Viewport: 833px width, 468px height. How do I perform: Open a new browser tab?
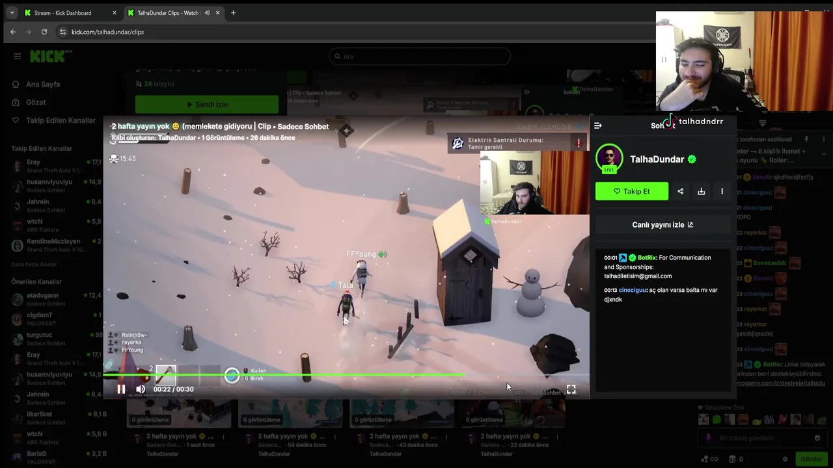pos(233,13)
